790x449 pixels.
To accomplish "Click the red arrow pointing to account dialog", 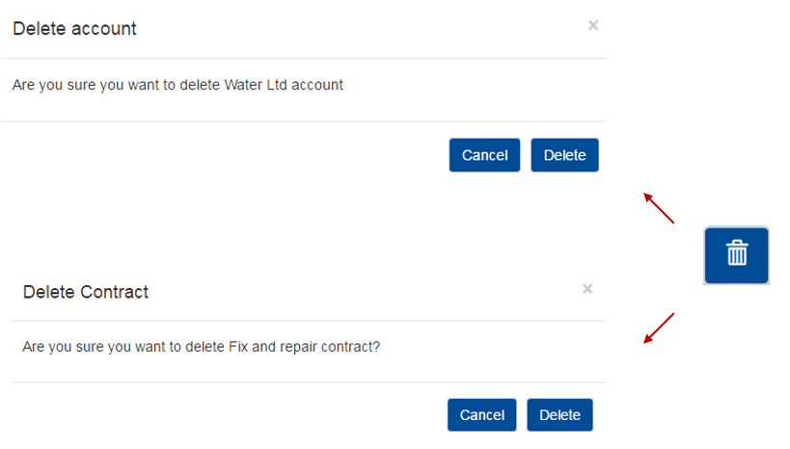I will tap(659, 208).
